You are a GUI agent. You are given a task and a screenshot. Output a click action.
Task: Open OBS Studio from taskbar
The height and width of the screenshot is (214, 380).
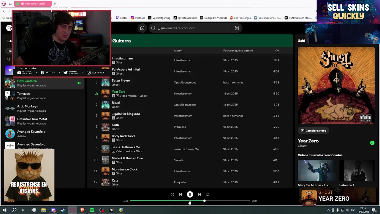102,210
